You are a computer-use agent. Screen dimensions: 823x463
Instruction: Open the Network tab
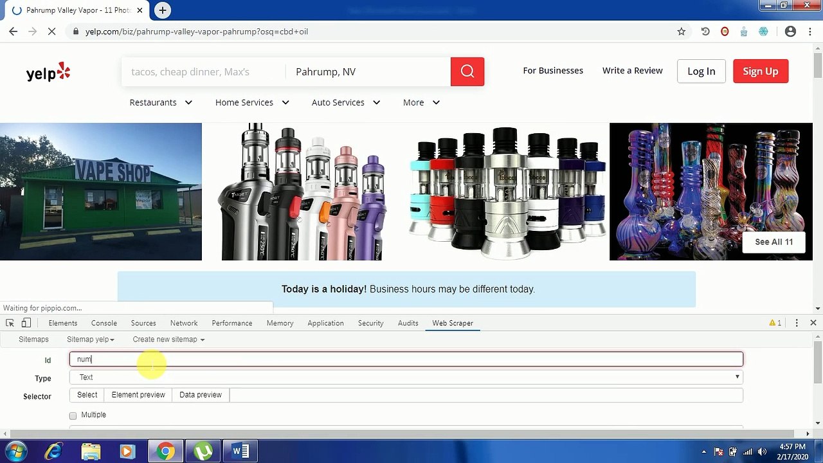click(184, 323)
